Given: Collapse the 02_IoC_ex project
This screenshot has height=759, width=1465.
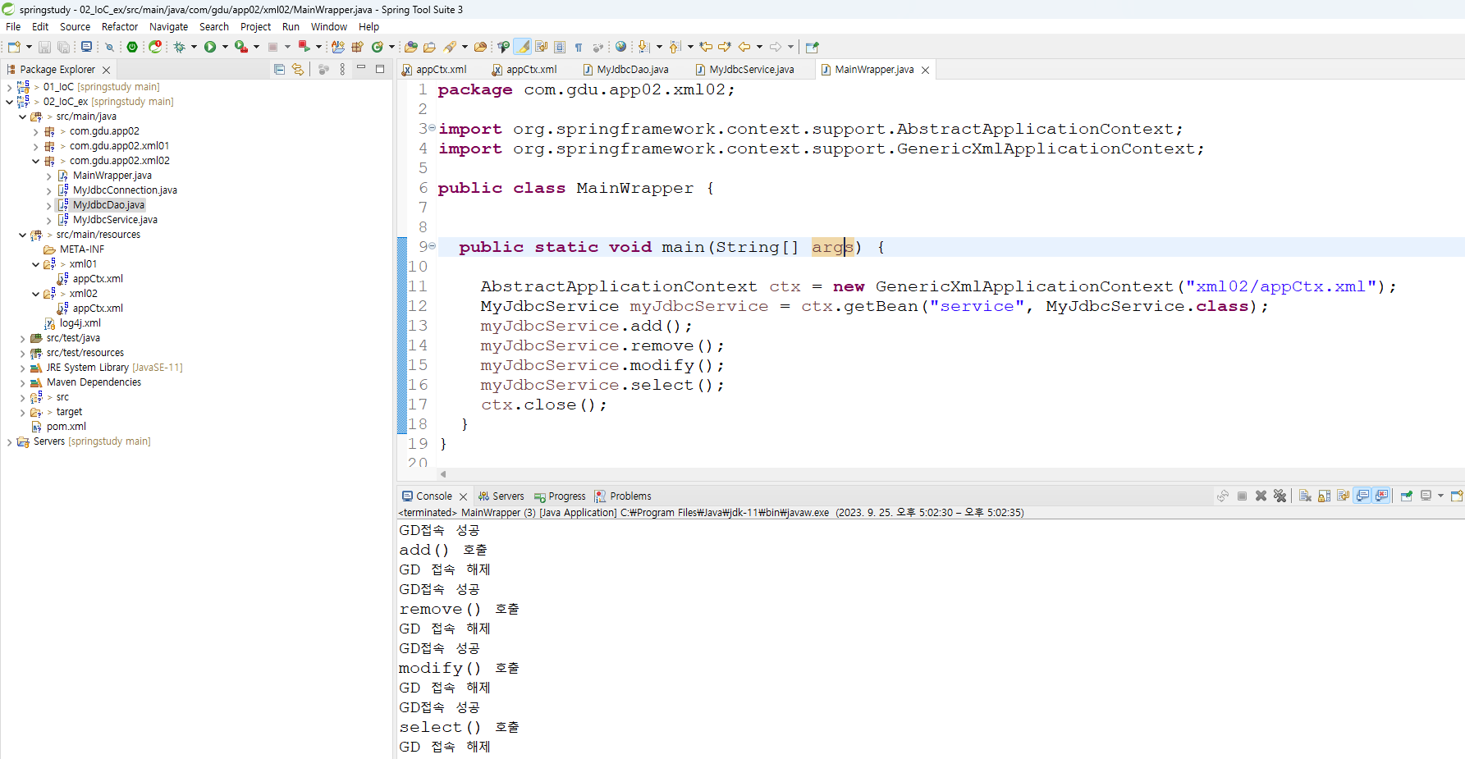Looking at the screenshot, I should 9,102.
